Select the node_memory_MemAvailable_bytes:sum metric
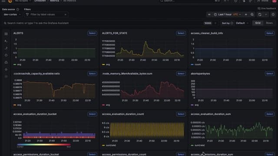Screen dimensions: 278x156 [181, 74]
